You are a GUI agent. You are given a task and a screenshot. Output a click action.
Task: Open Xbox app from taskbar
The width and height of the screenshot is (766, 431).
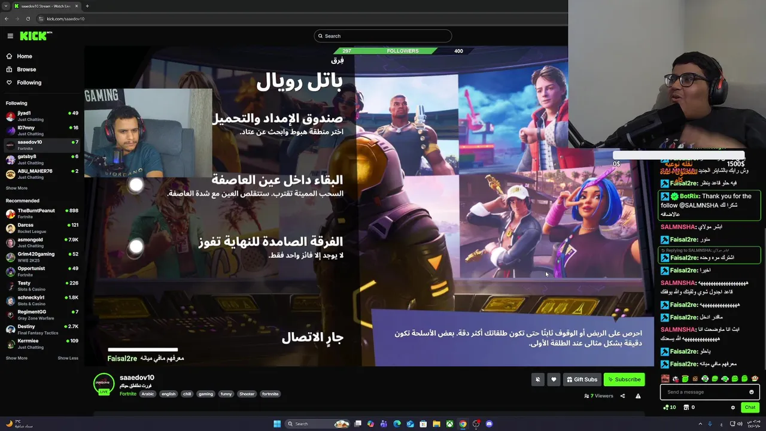tap(449, 424)
